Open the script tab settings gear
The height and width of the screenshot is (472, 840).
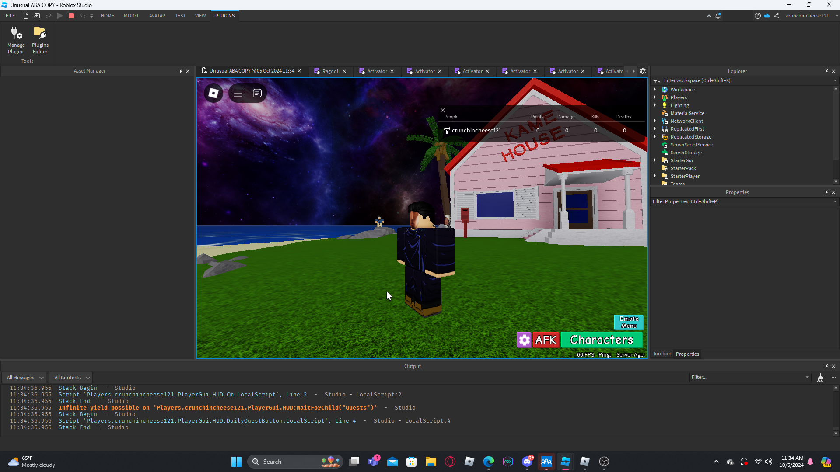point(643,71)
